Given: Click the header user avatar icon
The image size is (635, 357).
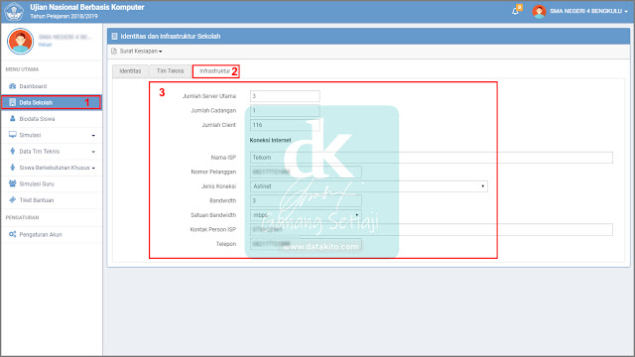Looking at the screenshot, I should [539, 11].
